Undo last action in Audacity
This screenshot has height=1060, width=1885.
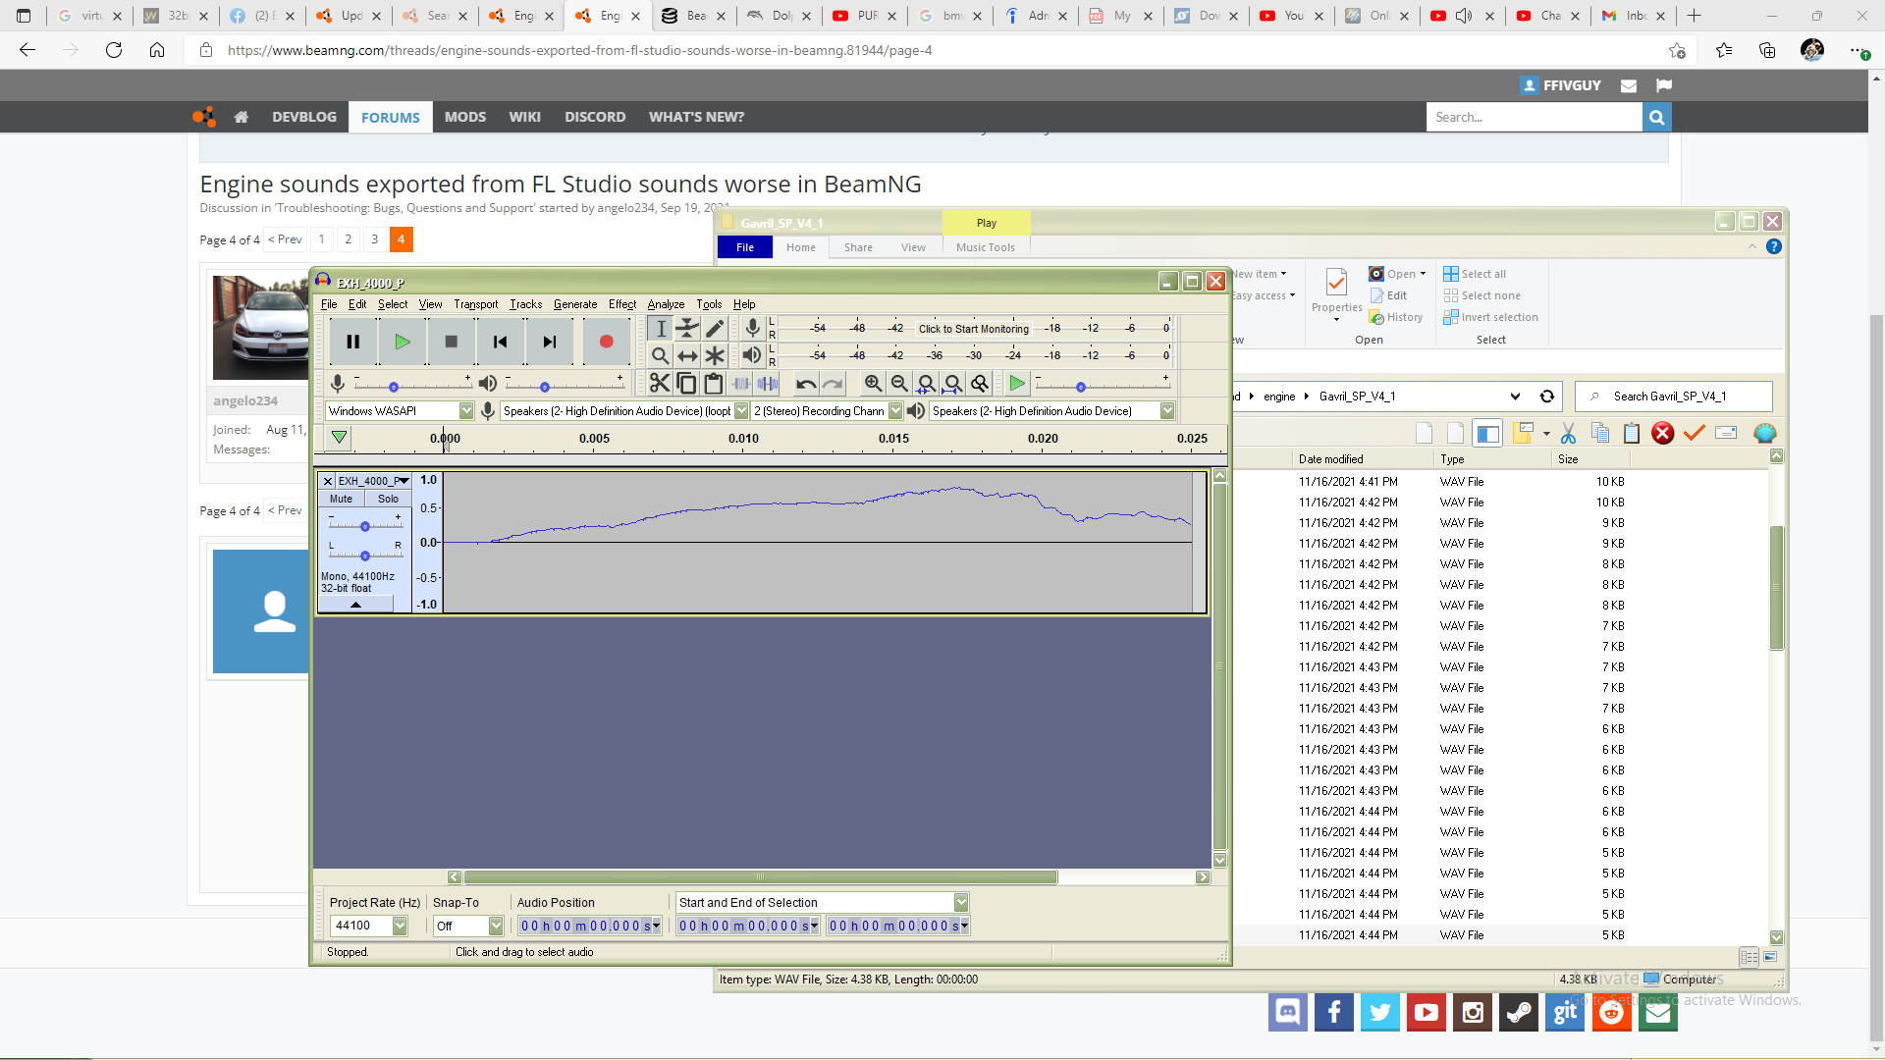(x=806, y=384)
